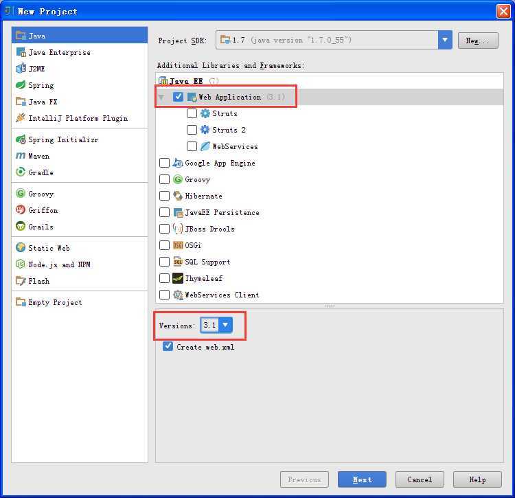Click the WebServices Client icon
The image size is (515, 498).
(x=178, y=295)
